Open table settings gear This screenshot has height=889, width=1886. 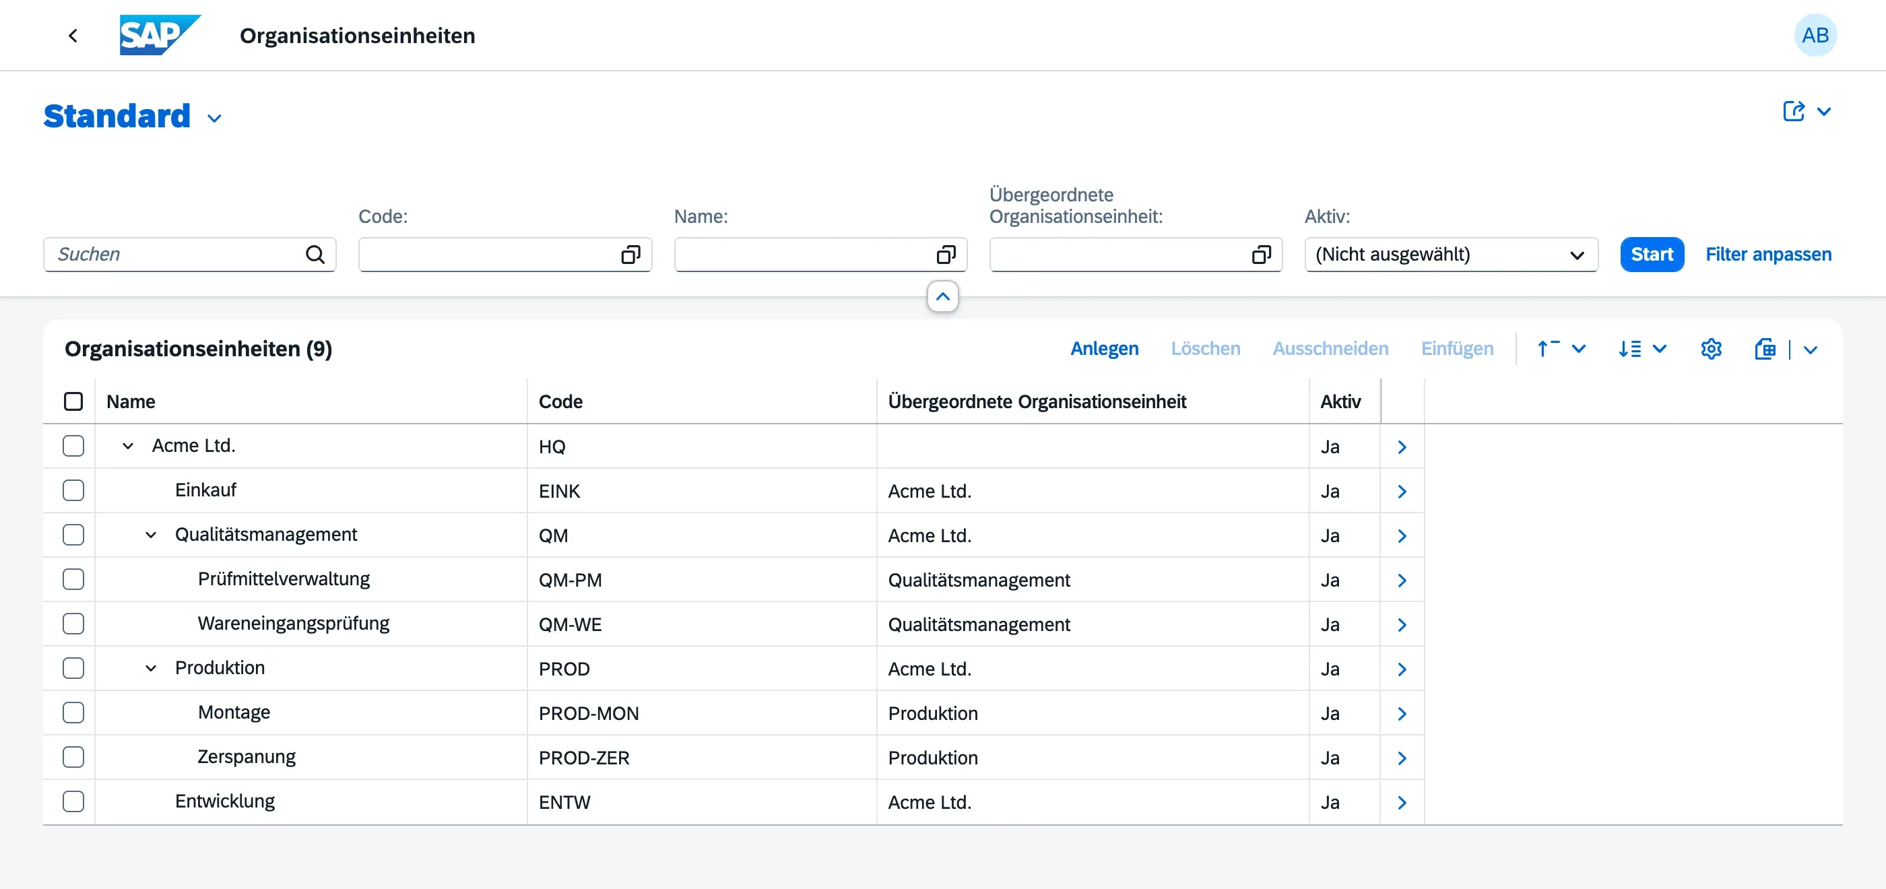[x=1711, y=349]
